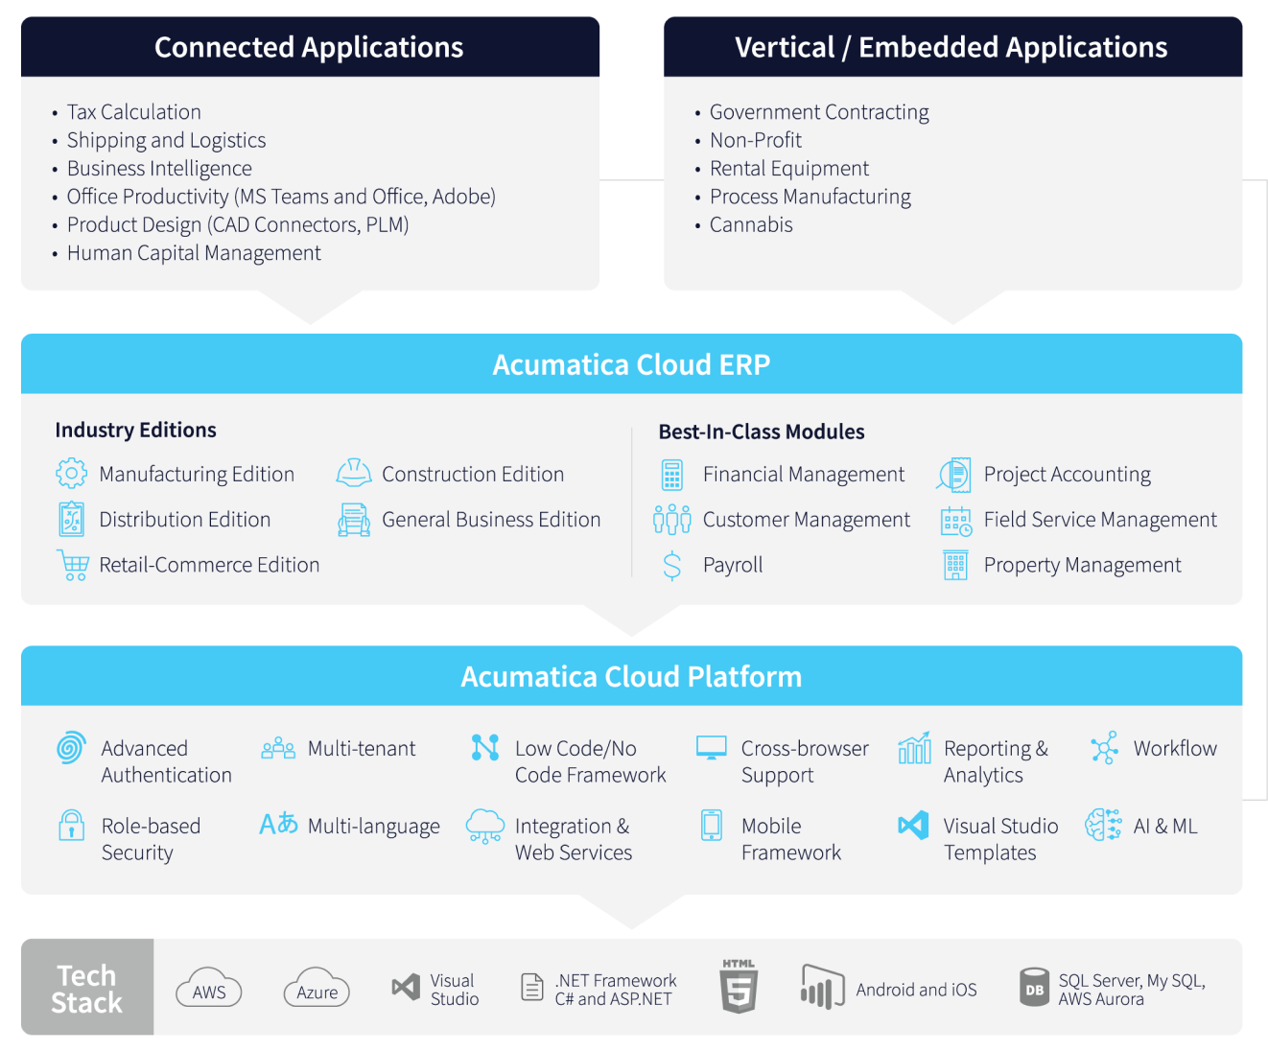This screenshot has width=1268, height=1051.
Task: Click Business Intelligence list item
Action: click(x=159, y=169)
